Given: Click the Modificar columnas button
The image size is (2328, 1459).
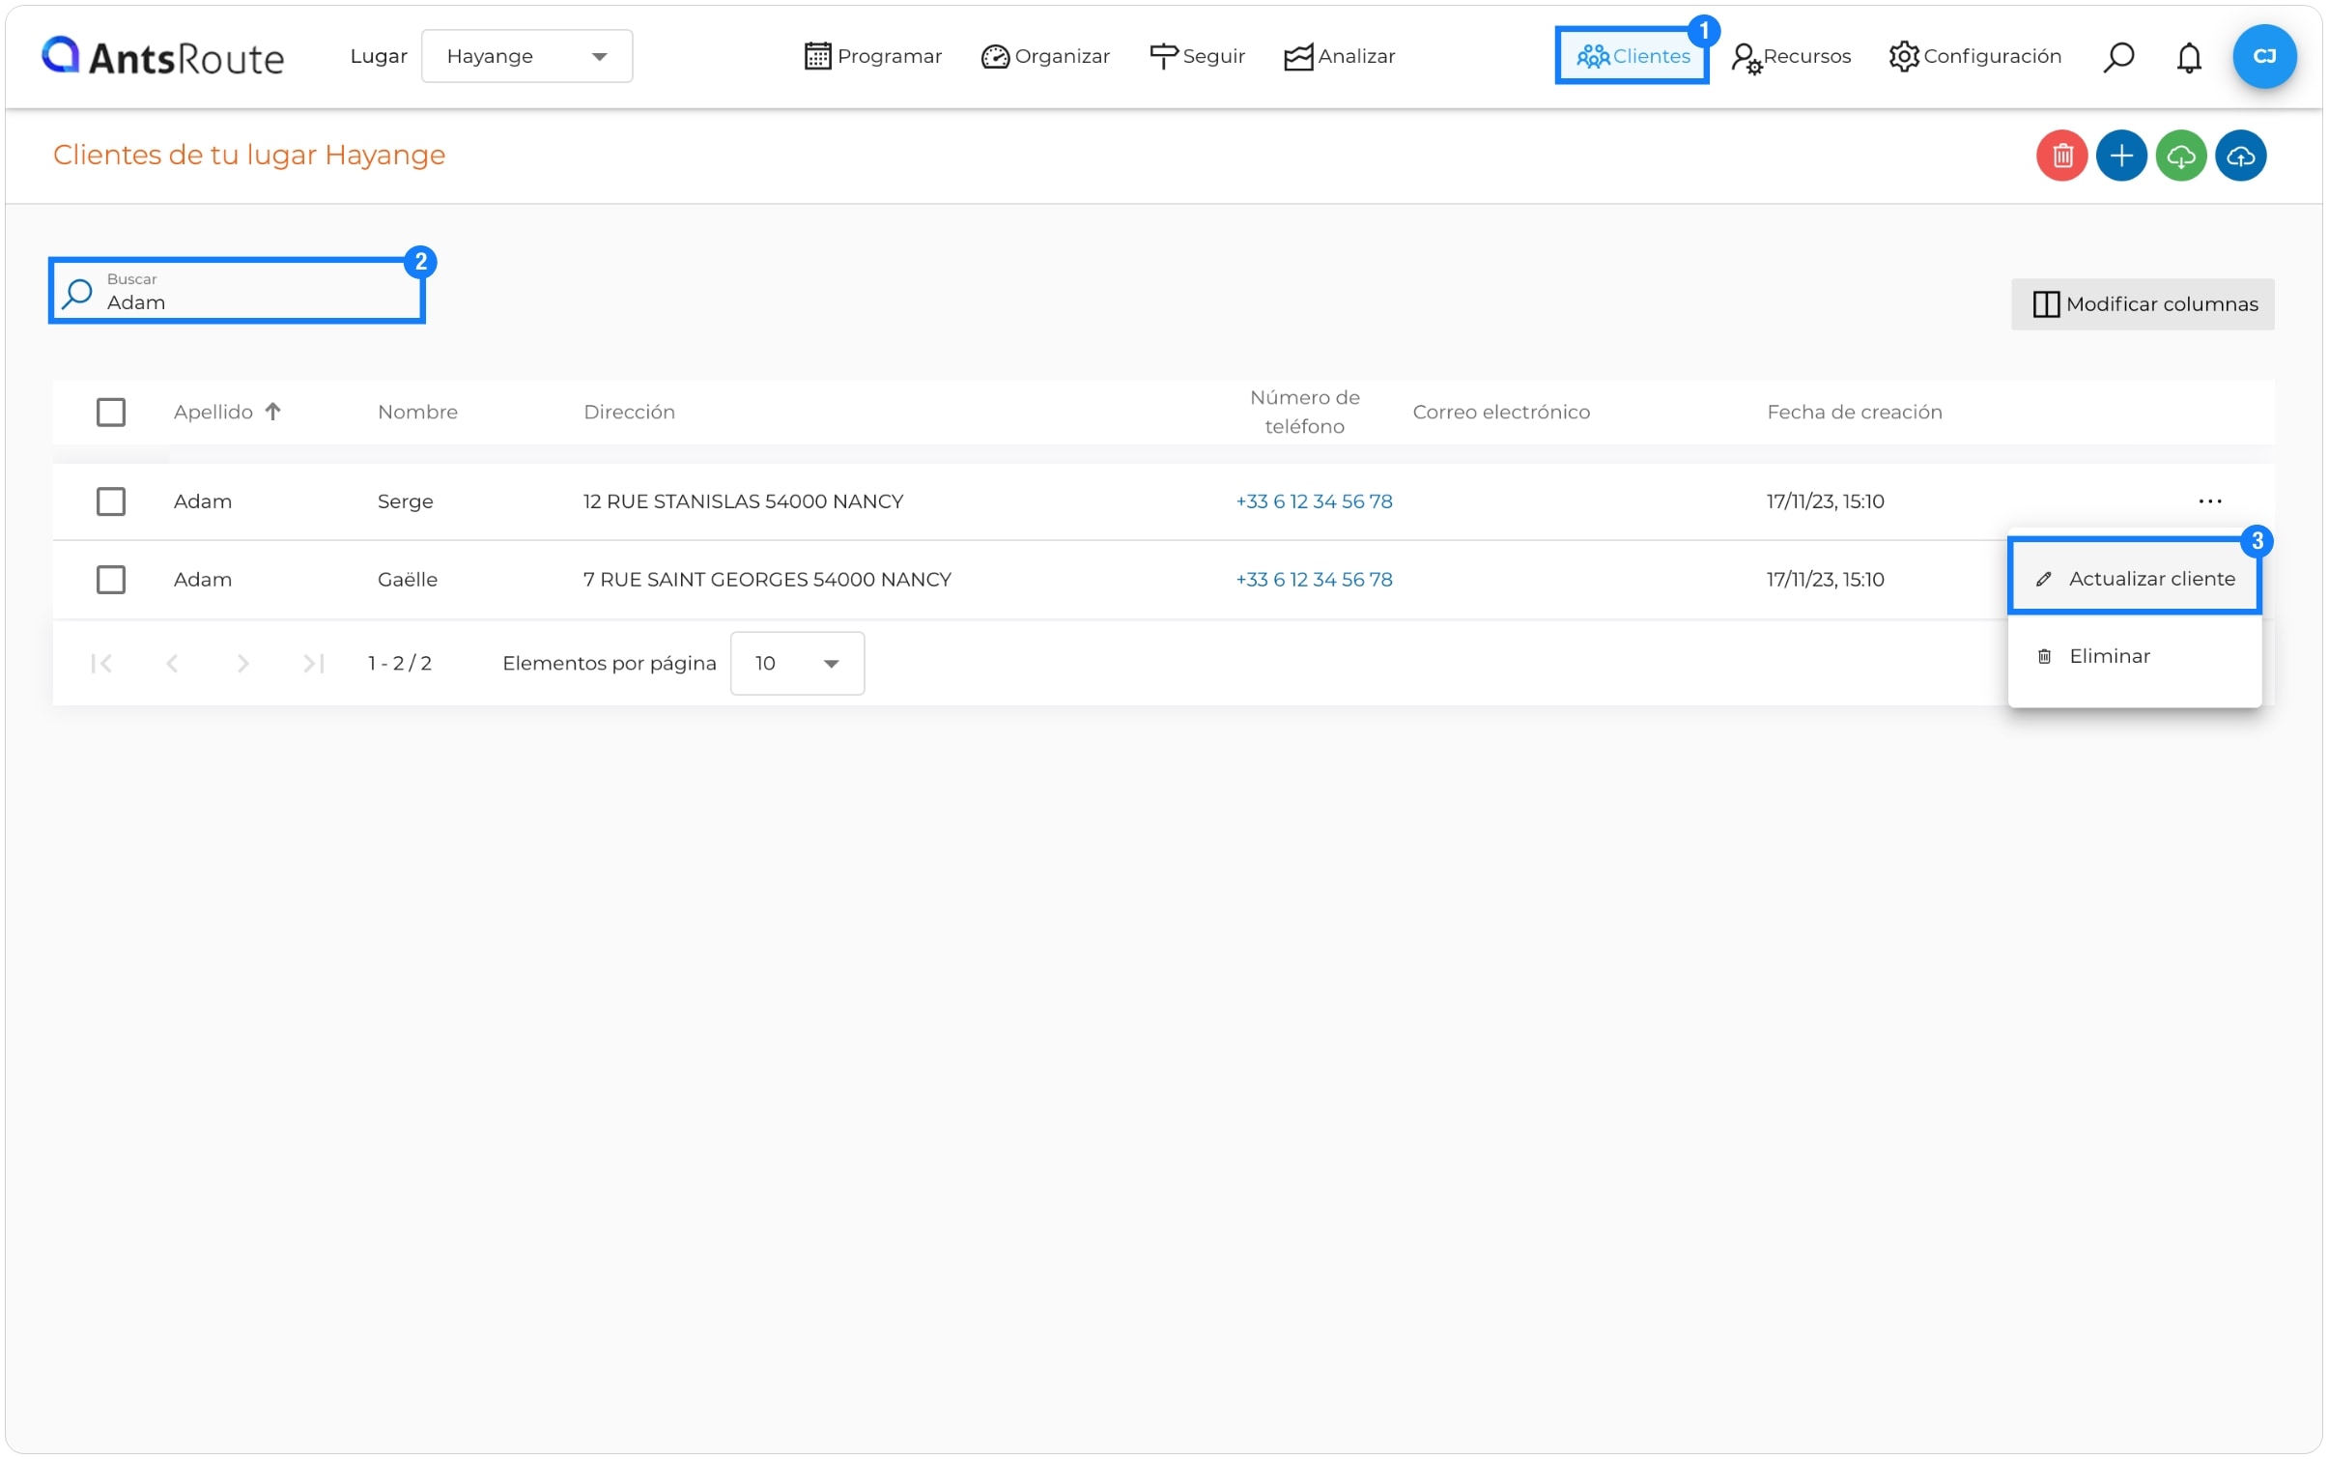Looking at the screenshot, I should tap(2142, 304).
